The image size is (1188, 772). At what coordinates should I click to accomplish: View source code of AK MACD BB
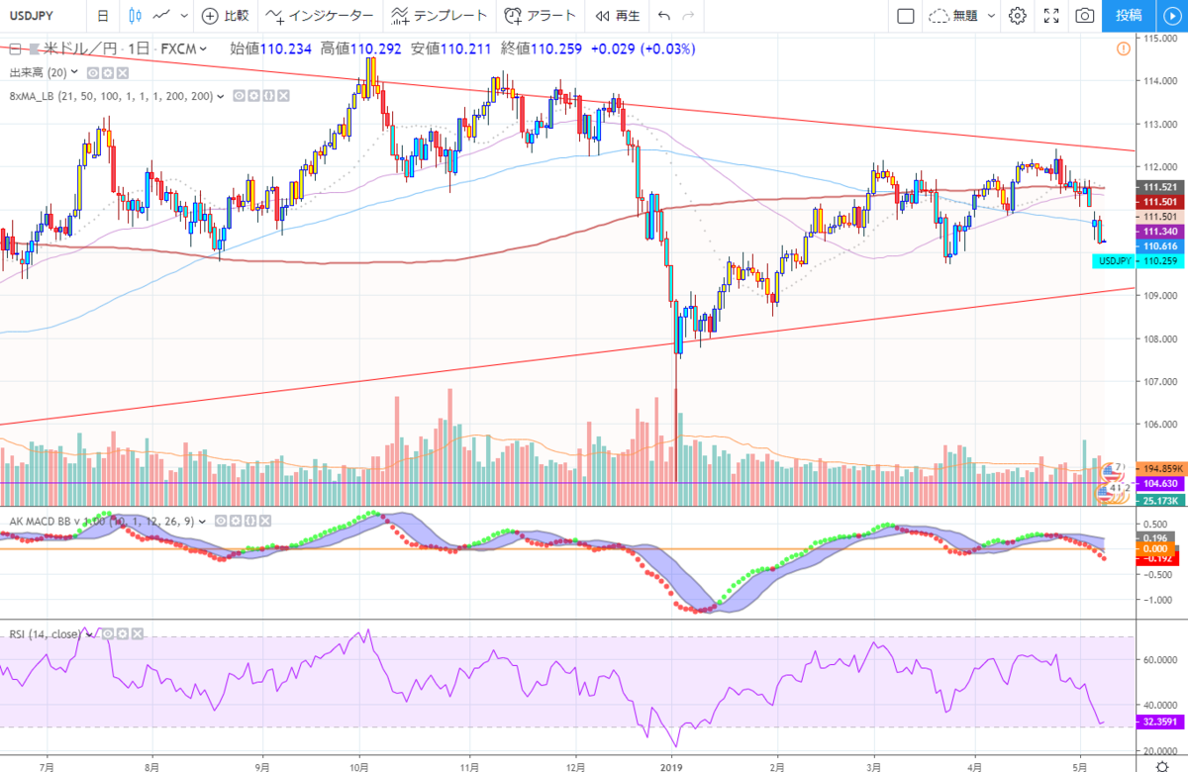point(251,520)
